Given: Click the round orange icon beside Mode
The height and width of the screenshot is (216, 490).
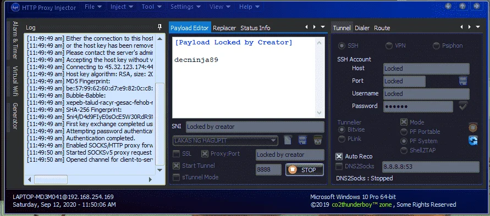Looking at the screenshot, I should click(472, 127).
